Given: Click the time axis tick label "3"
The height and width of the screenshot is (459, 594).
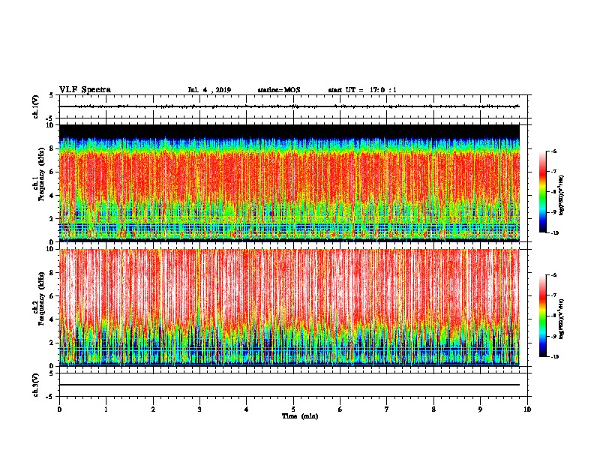Looking at the screenshot, I should [x=199, y=409].
